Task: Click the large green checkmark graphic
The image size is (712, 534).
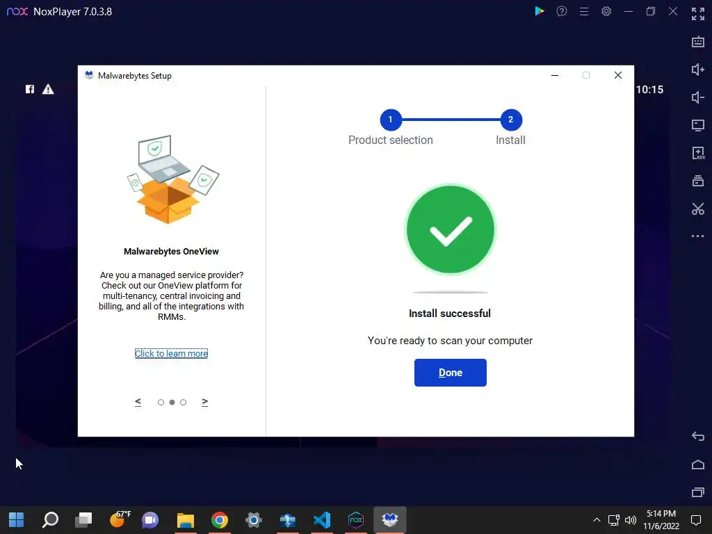Action: click(x=450, y=229)
